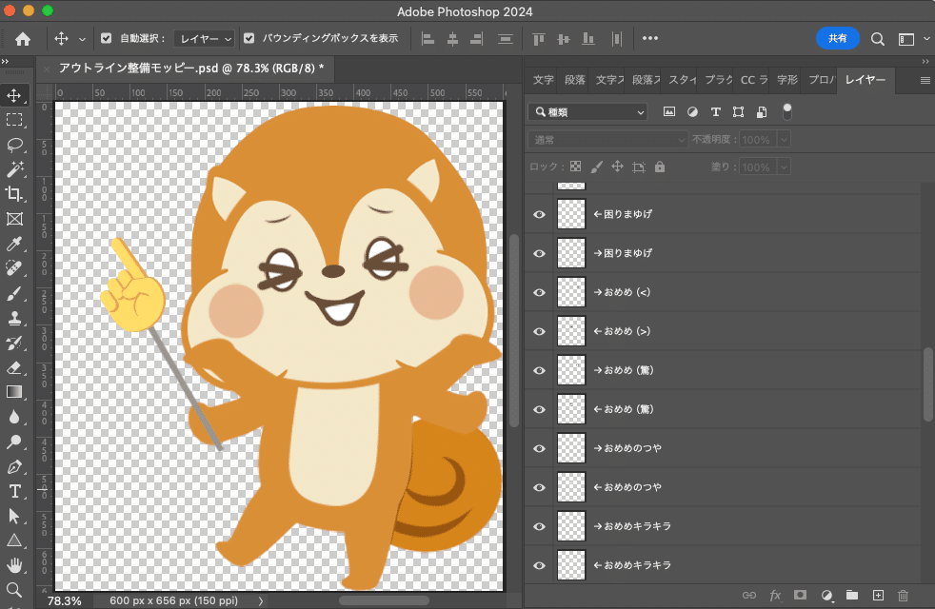Align left edges in options bar
Viewport: 935px width, 609px height.
428,39
